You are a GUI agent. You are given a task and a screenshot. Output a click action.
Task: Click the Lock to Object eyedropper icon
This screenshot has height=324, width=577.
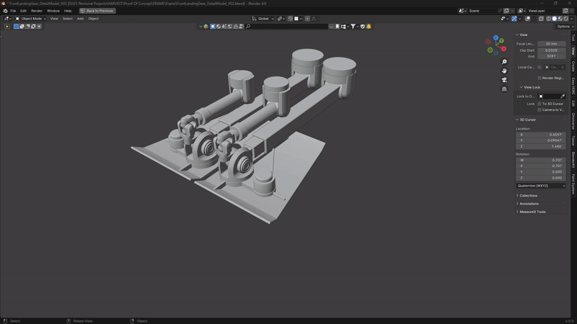click(563, 96)
